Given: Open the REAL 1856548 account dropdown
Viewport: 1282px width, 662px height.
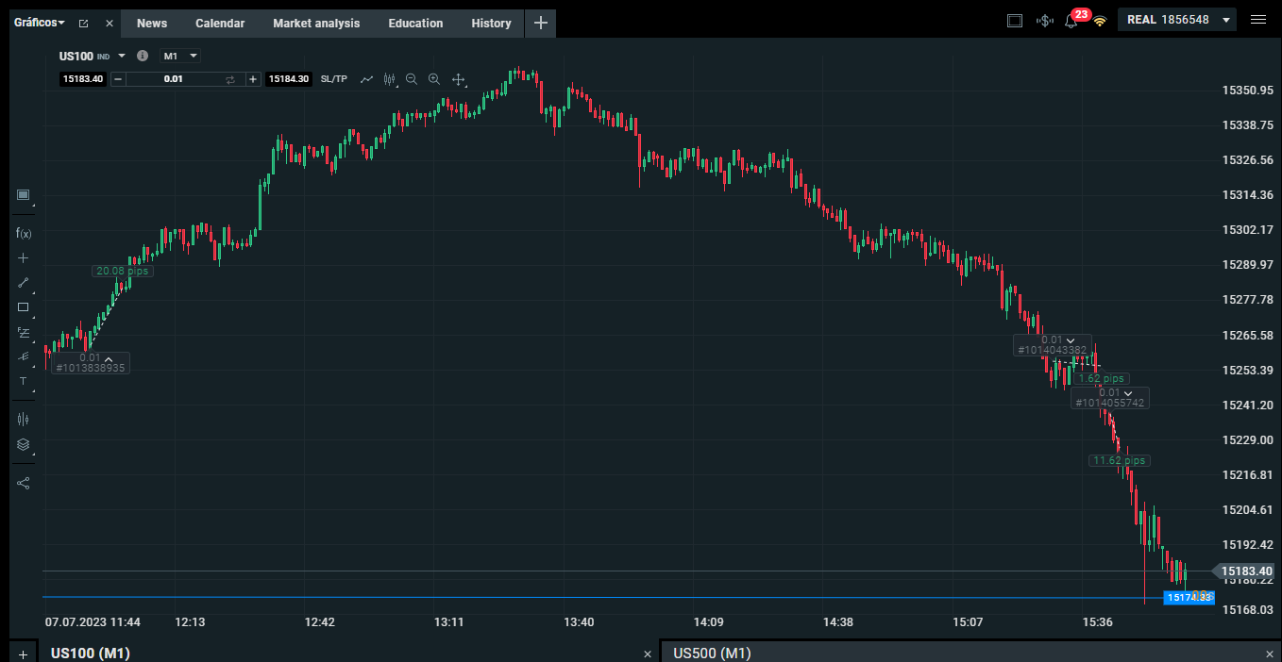Looking at the screenshot, I should 1176,20.
